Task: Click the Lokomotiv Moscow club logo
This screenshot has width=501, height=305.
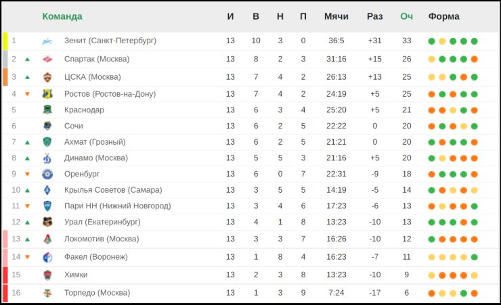Action: pos(47,239)
